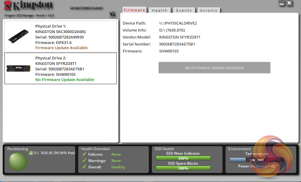Click "Firmware: EIFK31.6" text
Image resolution: width=301 pixels, height=182 pixels.
(53, 42)
